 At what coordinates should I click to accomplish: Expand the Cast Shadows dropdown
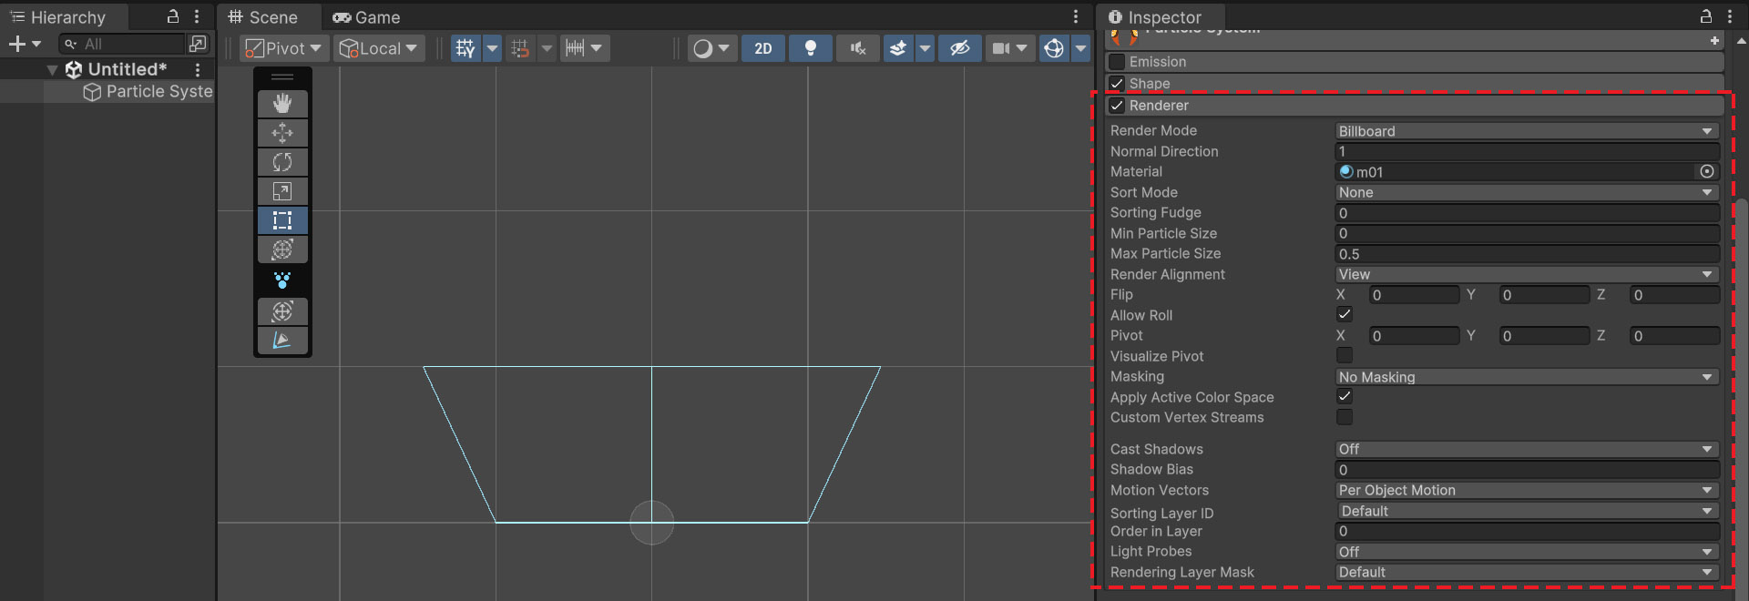click(x=1526, y=449)
